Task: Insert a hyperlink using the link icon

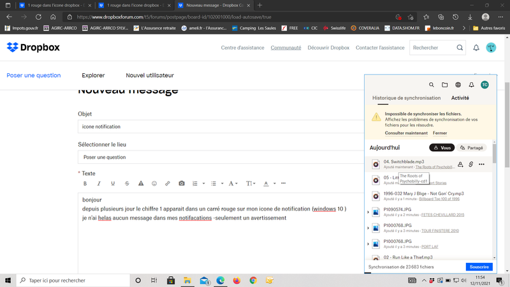Action: [x=168, y=184]
